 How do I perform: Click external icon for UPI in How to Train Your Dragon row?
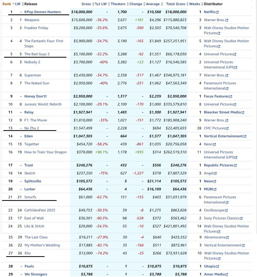pos(236,157)
